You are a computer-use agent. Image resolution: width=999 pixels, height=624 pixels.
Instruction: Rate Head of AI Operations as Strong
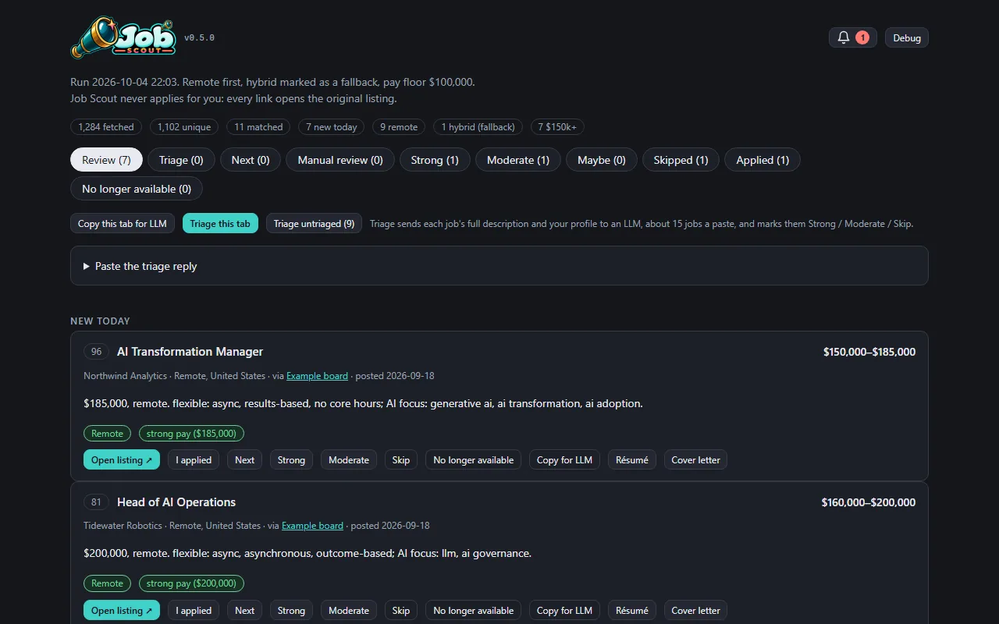point(291,611)
